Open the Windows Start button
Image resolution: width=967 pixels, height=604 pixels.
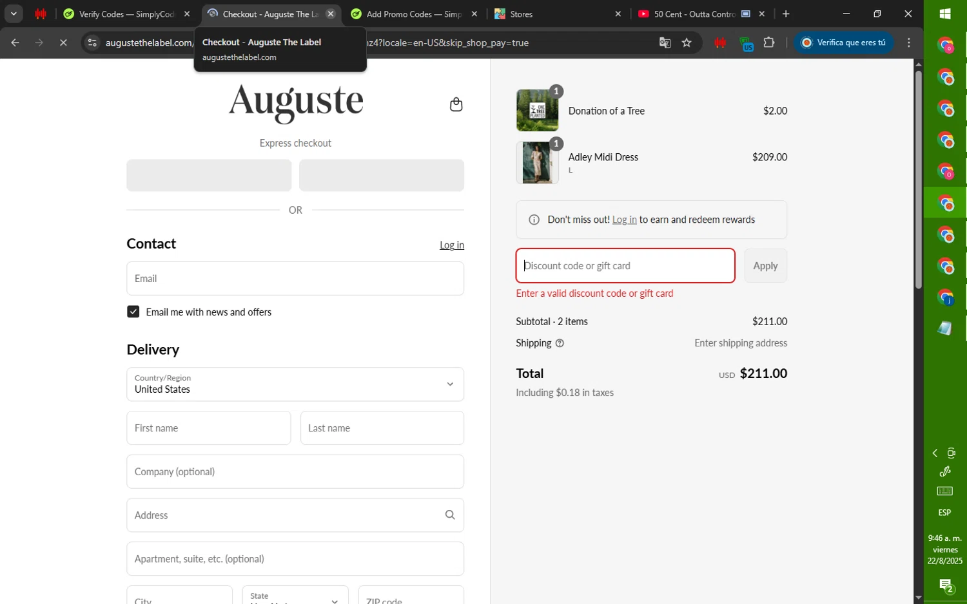tap(945, 14)
